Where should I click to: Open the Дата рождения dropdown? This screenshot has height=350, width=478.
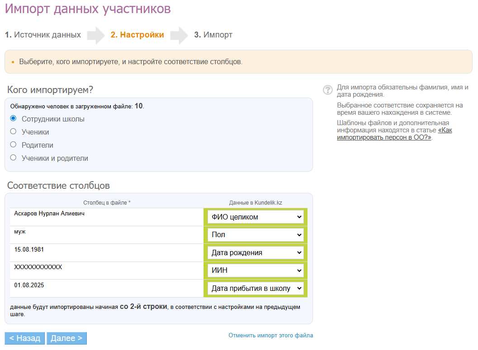[256, 252]
